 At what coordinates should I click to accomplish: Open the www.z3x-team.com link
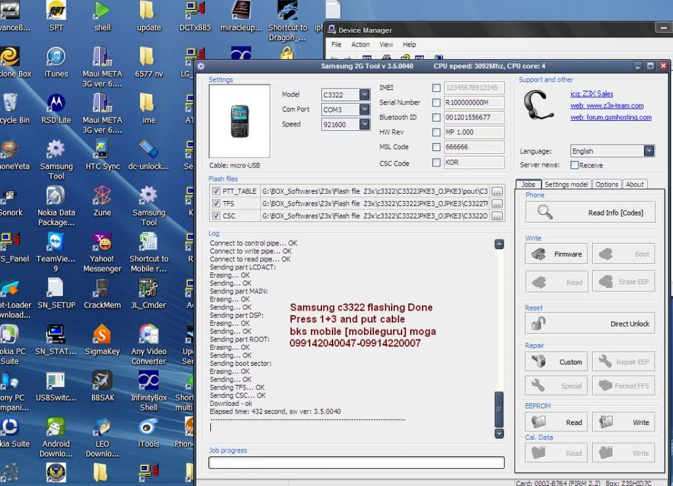click(x=607, y=106)
